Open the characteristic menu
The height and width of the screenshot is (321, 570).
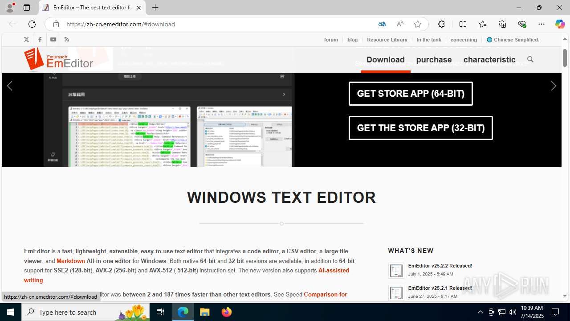tap(489, 60)
